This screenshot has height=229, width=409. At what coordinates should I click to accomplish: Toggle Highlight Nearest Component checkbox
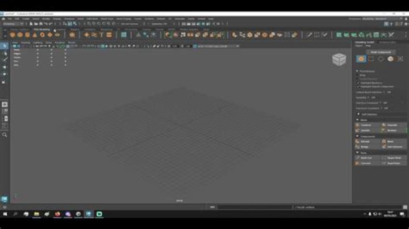(x=358, y=86)
